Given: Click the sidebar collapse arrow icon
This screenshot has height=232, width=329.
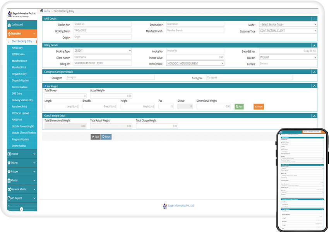Looking at the screenshot, I should click(22, 209).
